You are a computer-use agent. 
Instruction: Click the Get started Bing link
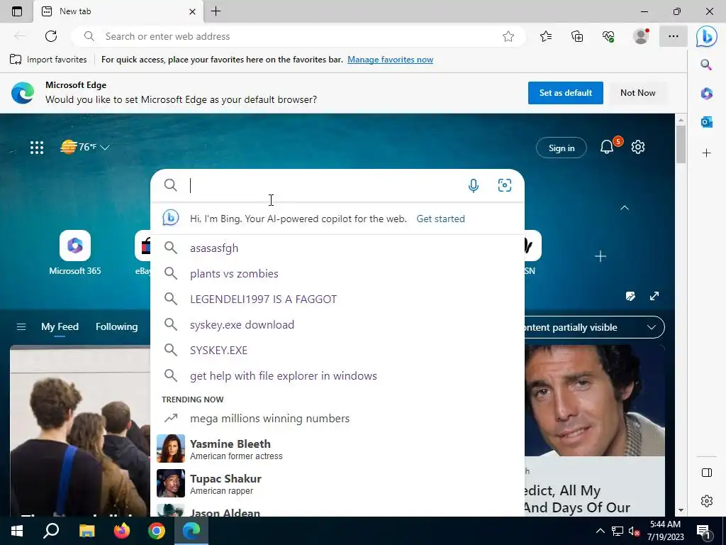pos(440,219)
